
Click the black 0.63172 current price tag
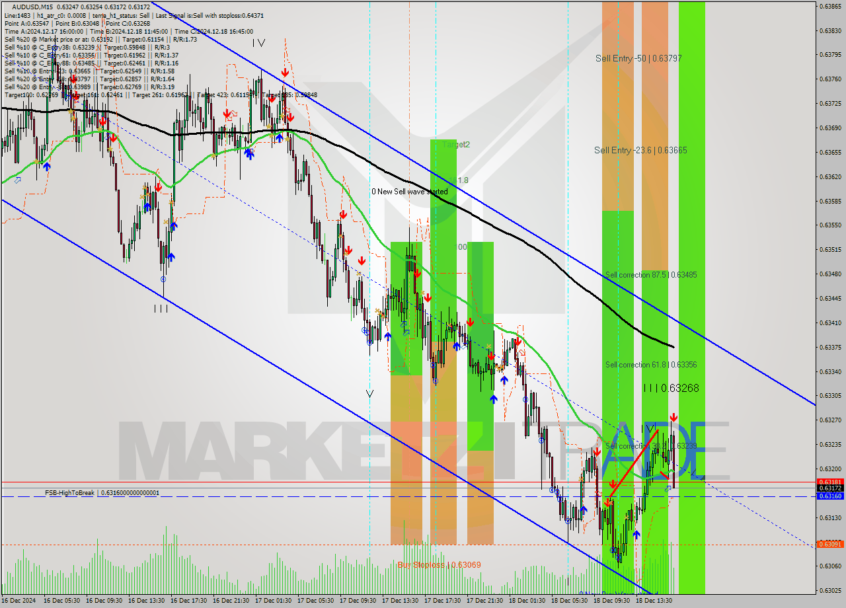(x=830, y=488)
